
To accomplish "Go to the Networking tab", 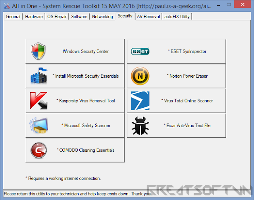I will [102, 17].
